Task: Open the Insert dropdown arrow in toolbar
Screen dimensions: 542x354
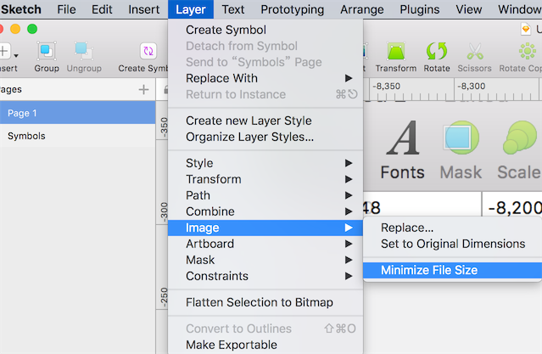Action: 16,55
